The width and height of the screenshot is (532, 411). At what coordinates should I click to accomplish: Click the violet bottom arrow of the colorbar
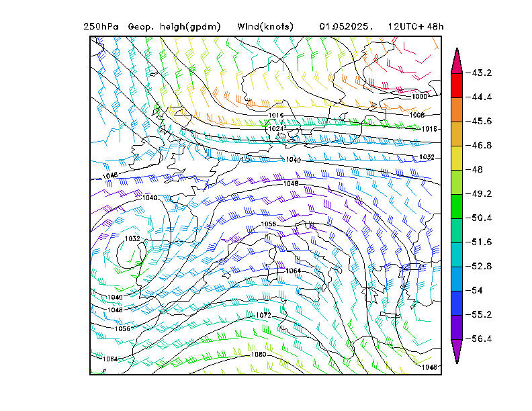[457, 351]
